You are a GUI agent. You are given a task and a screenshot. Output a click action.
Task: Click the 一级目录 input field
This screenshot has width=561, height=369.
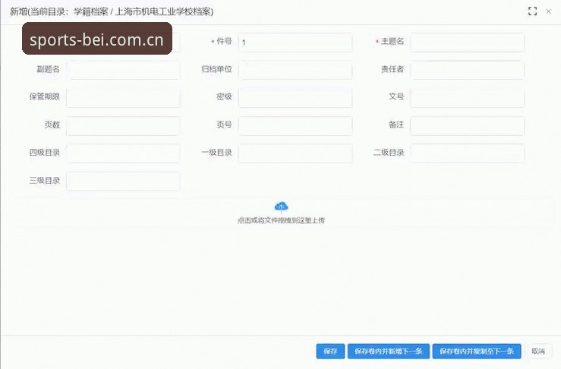295,153
